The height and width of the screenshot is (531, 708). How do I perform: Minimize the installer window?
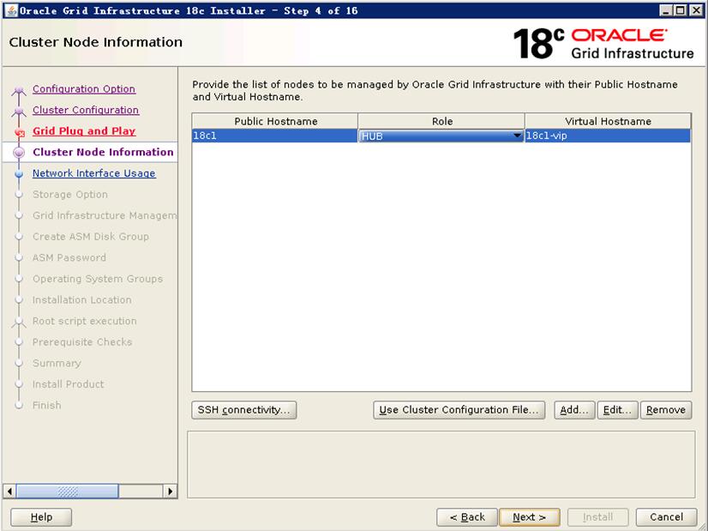[665, 10]
